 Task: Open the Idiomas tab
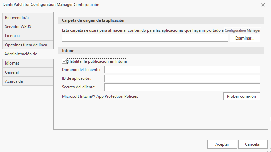click(x=28, y=63)
